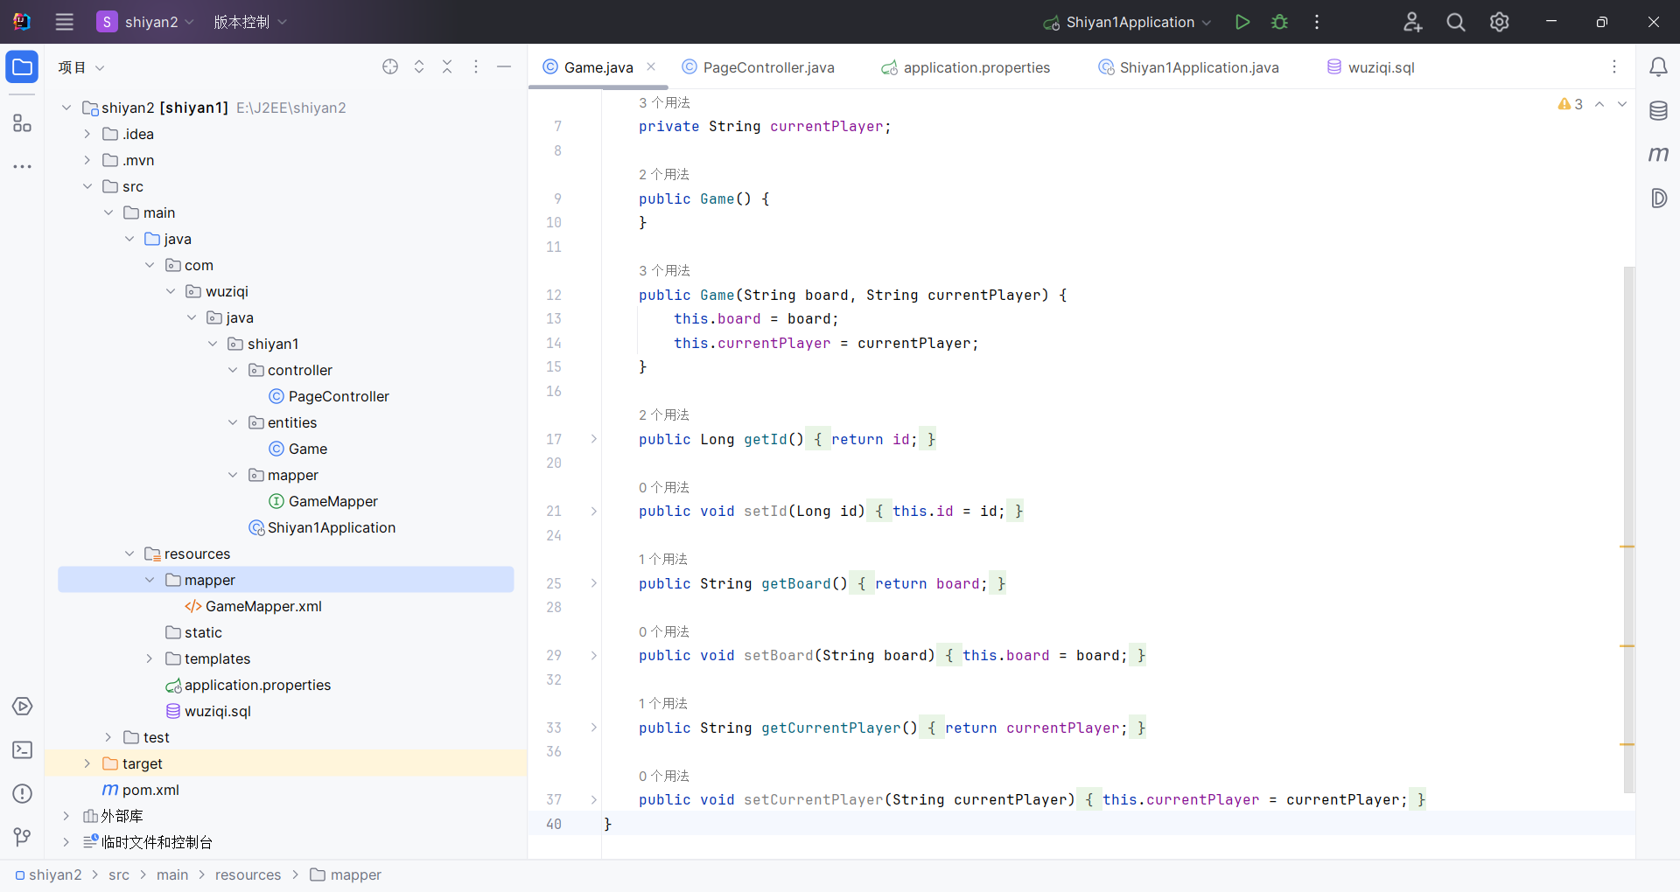Open Shiyan1Application run configuration dropdown

tap(1127, 22)
